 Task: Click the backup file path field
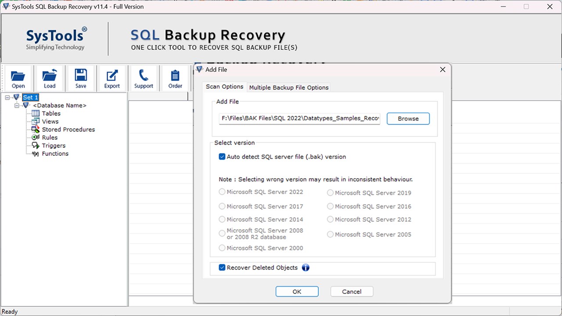click(x=299, y=118)
